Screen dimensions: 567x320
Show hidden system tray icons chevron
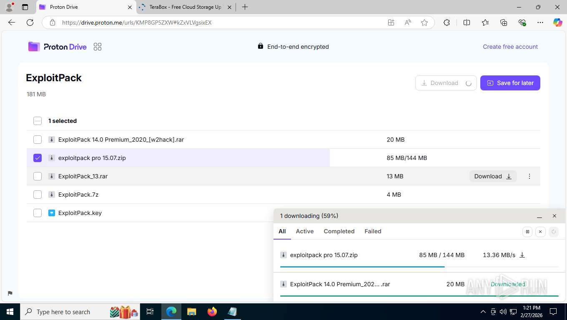[483, 312]
